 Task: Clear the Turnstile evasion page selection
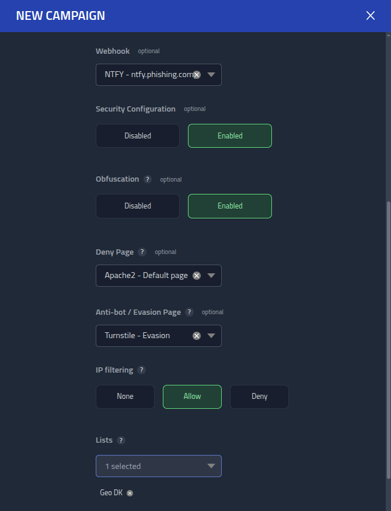click(x=197, y=336)
